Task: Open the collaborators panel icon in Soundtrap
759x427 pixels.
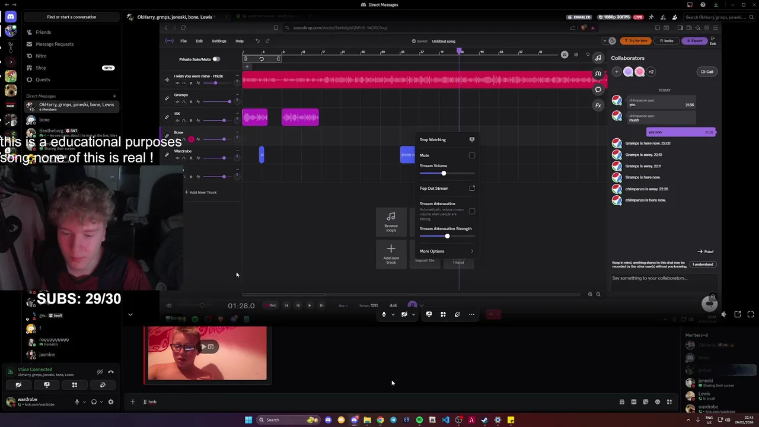Action: (x=598, y=74)
